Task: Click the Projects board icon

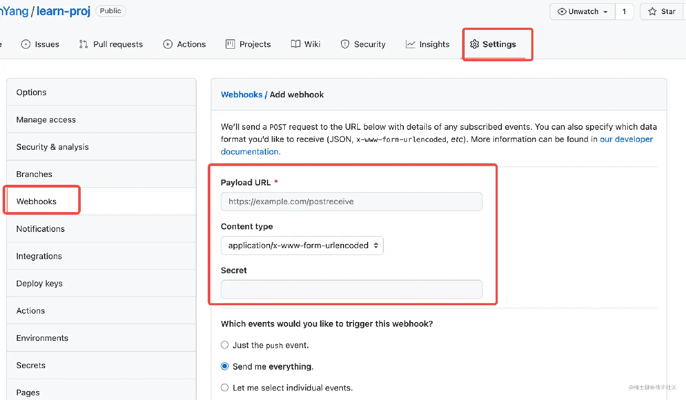Action: 230,45
